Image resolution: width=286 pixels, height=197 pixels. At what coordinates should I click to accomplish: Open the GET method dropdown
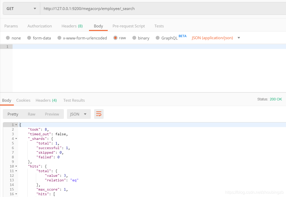pyautogui.click(x=22, y=8)
